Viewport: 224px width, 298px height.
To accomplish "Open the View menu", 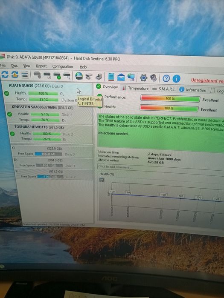I will tap(26, 66).
